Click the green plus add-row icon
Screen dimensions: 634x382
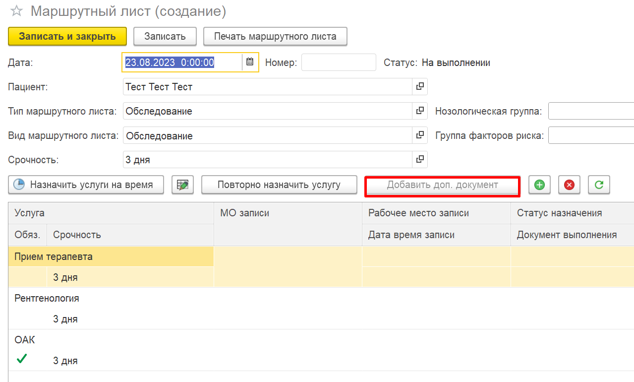click(x=539, y=185)
